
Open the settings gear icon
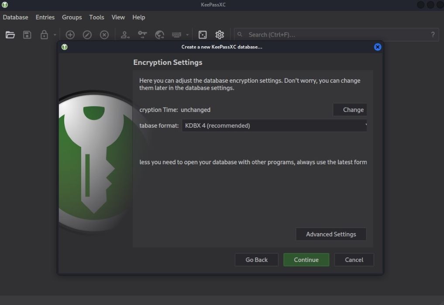[x=220, y=35]
